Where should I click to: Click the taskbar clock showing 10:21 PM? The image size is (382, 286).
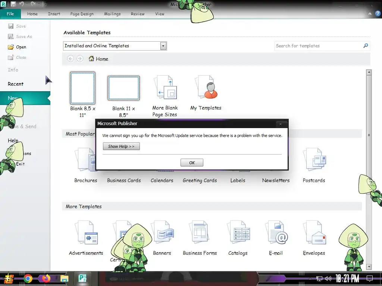tap(347, 279)
